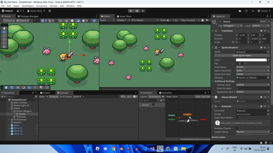Enable the Static checkbox
The image size is (273, 153).
(x=258, y=22)
